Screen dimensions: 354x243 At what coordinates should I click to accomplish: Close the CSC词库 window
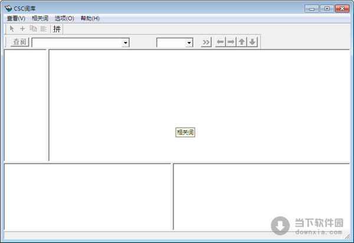click(x=342, y=9)
